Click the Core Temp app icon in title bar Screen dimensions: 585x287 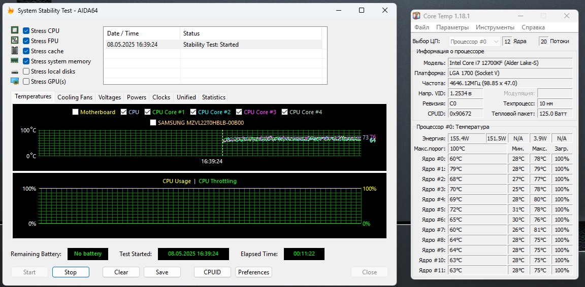(417, 16)
